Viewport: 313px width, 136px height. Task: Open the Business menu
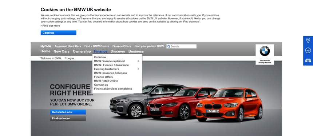136,51
